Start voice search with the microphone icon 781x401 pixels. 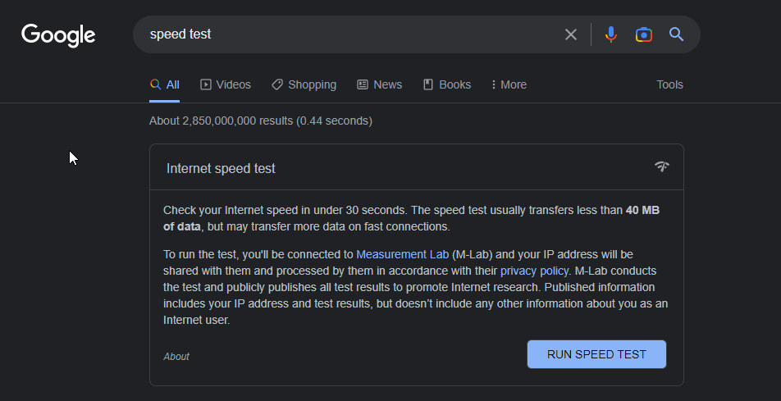coord(610,34)
